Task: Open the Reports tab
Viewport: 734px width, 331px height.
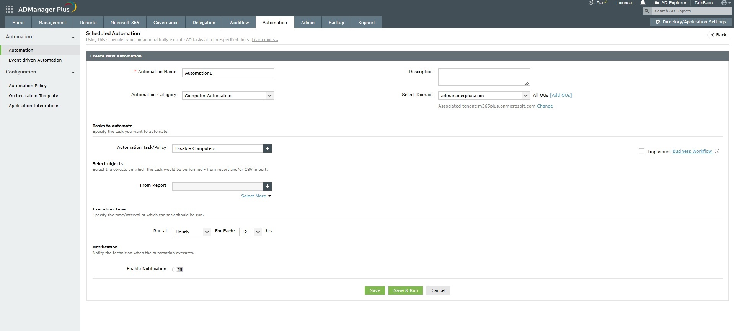Action: 88,23
